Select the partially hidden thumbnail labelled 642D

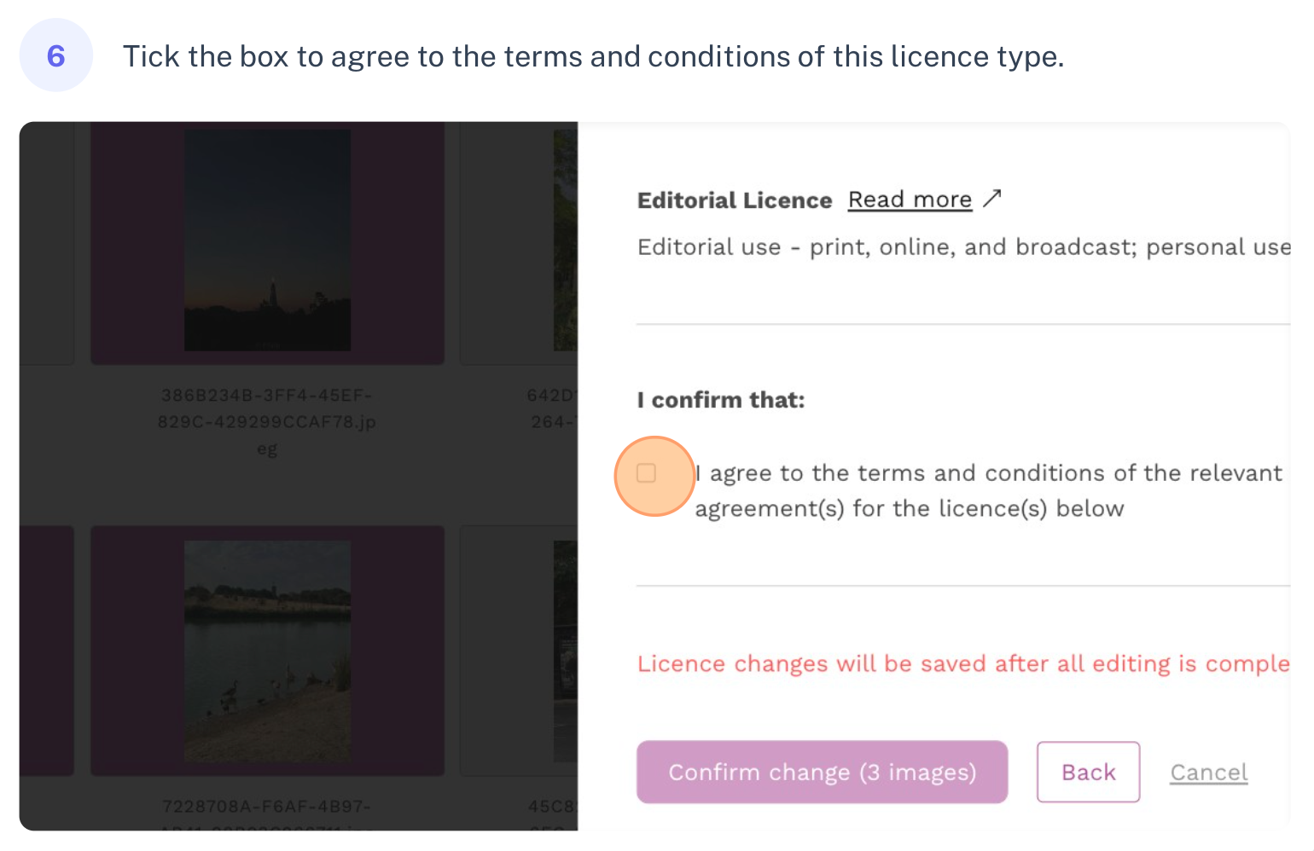[x=565, y=240]
